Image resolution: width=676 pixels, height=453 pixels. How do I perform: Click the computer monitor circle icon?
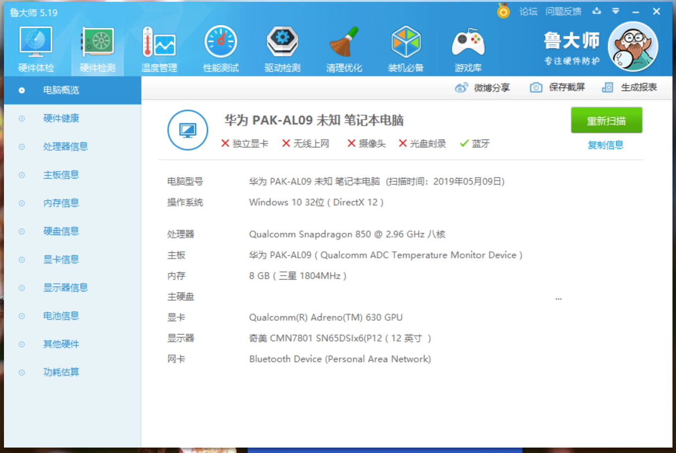188,130
